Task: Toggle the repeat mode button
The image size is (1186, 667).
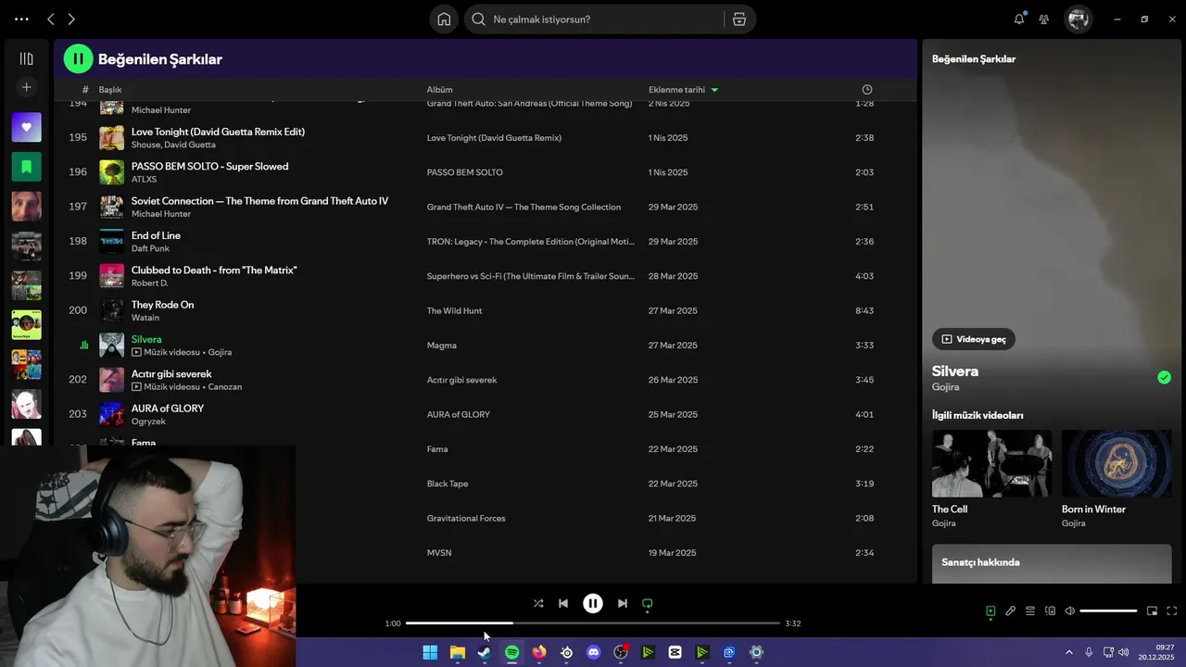Action: click(648, 603)
